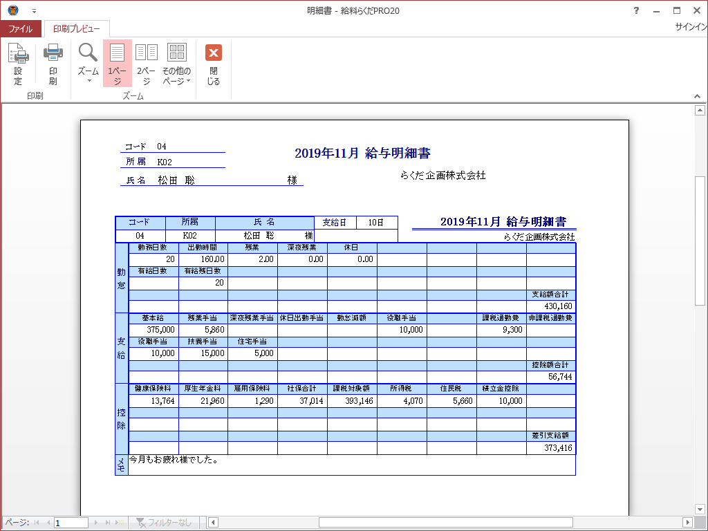Click the らくだ企画株式会社 company name at top

[x=442, y=175]
